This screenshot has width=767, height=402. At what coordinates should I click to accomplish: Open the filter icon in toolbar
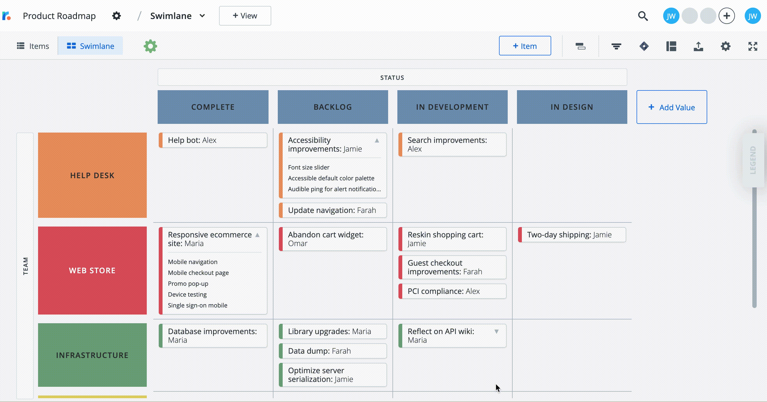(x=616, y=46)
